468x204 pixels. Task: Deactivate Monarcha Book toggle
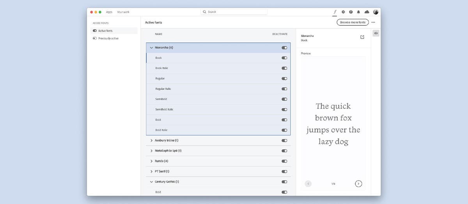(284, 58)
